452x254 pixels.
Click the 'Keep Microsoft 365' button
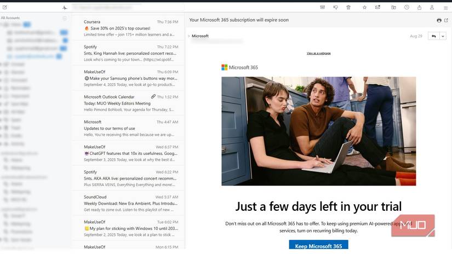point(318,245)
